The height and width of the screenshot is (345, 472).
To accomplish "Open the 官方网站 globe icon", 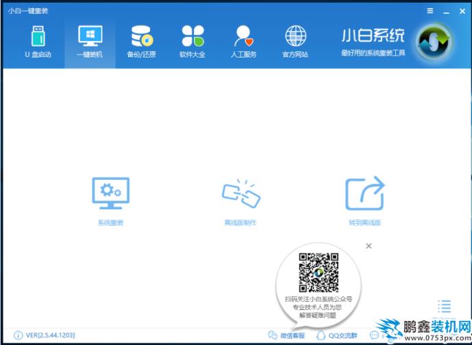I will click(296, 36).
